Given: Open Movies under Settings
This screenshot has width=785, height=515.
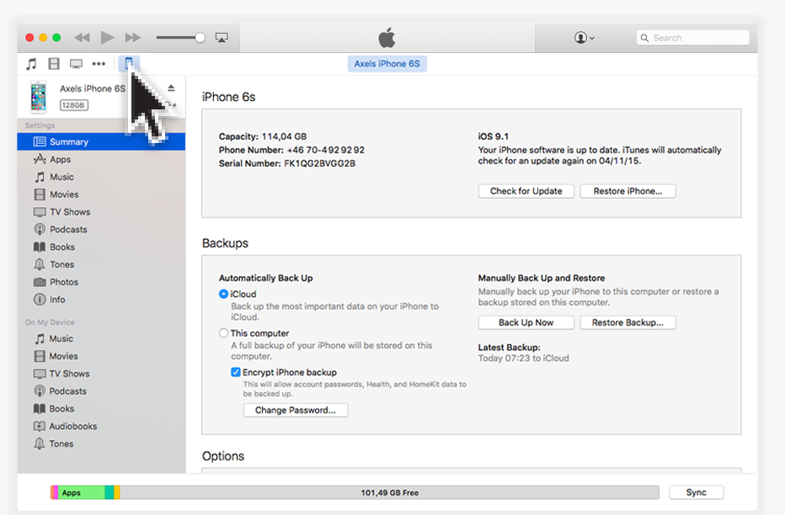Looking at the screenshot, I should point(101,194).
